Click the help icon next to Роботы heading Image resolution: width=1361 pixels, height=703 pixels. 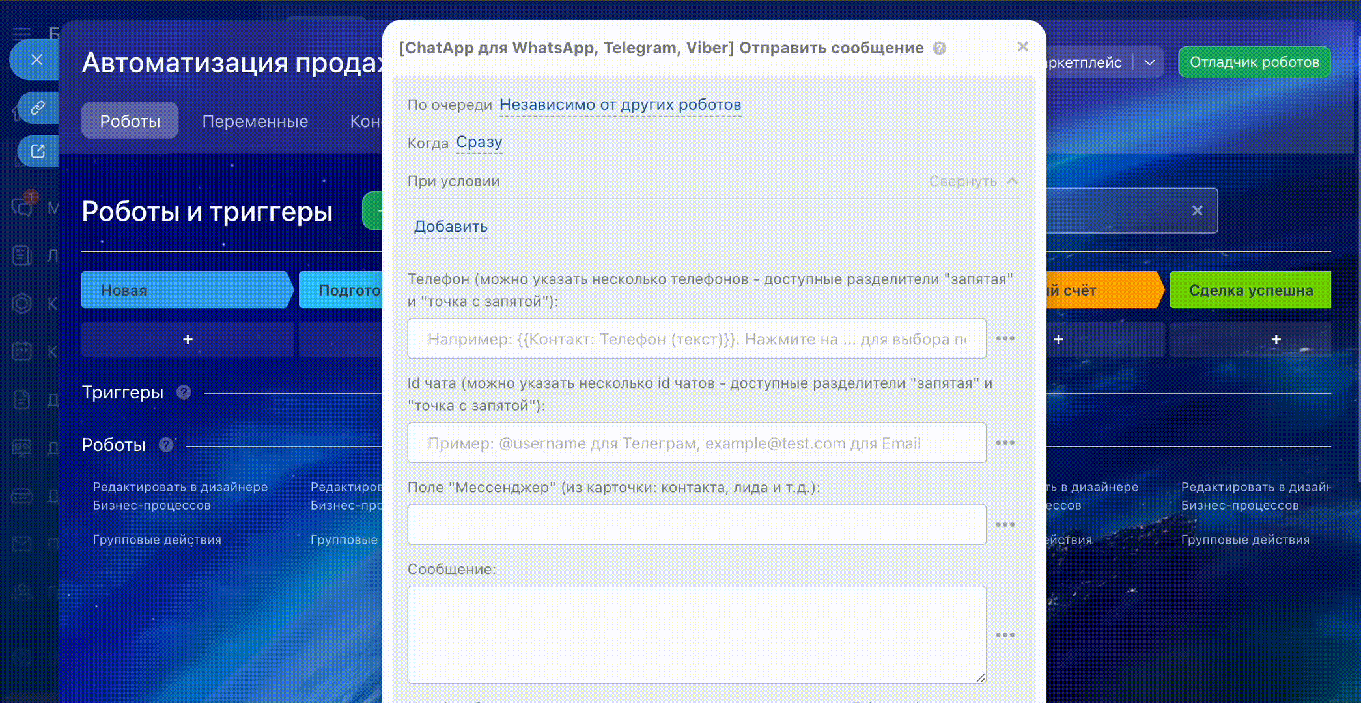(166, 445)
